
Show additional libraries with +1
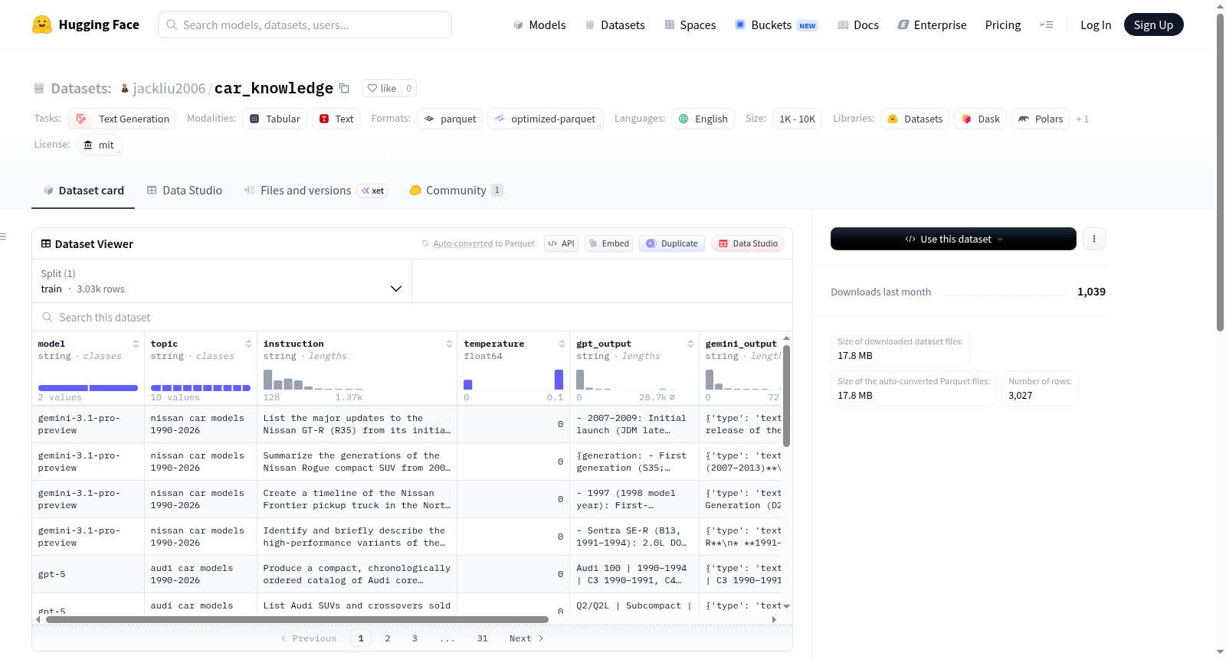coord(1082,119)
